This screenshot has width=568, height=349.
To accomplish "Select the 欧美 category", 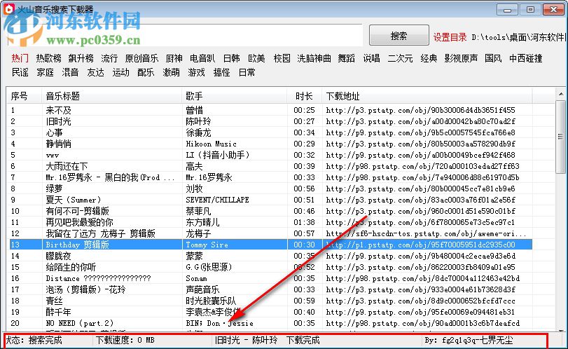I will [257, 58].
